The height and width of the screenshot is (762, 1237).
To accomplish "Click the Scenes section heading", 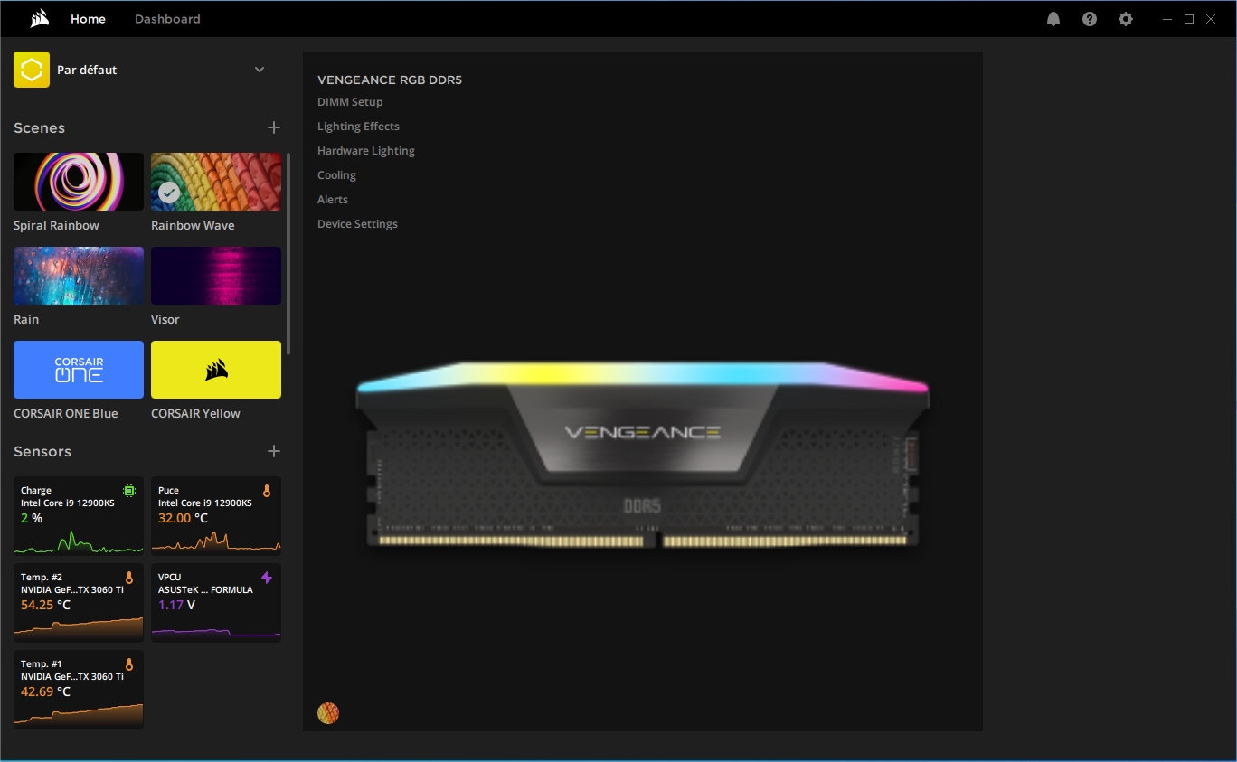I will [x=39, y=127].
